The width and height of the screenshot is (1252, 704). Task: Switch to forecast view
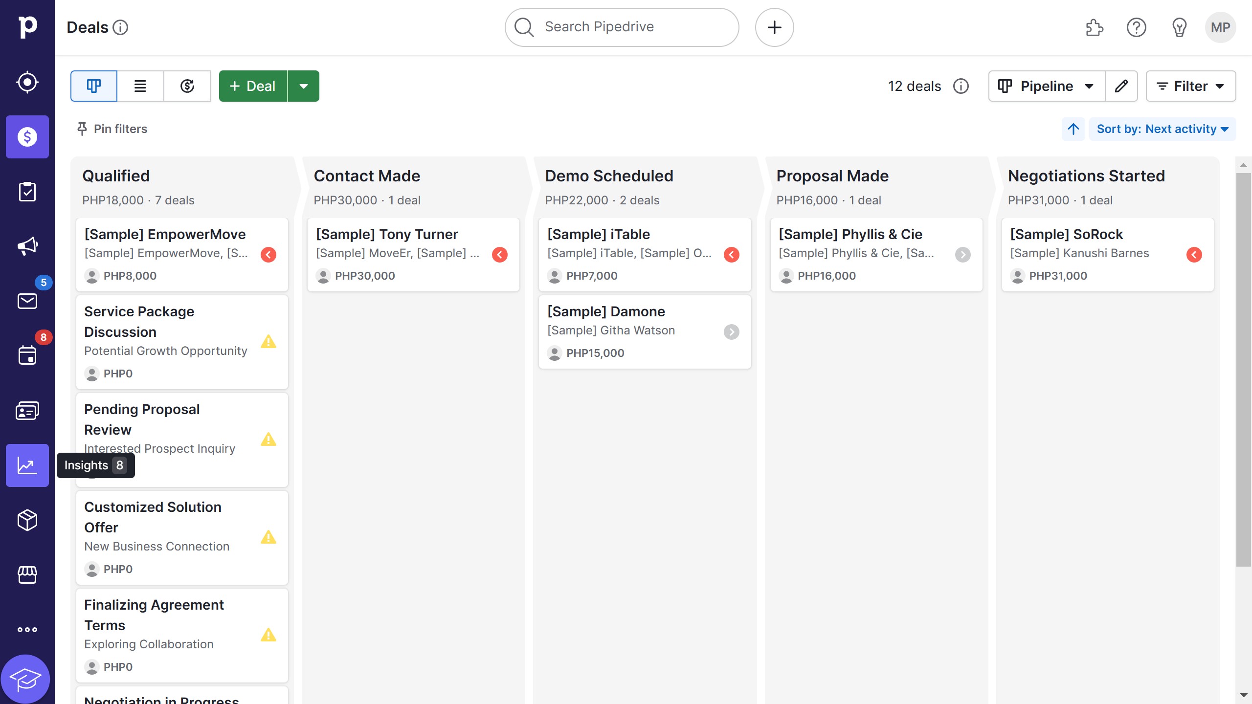187,86
